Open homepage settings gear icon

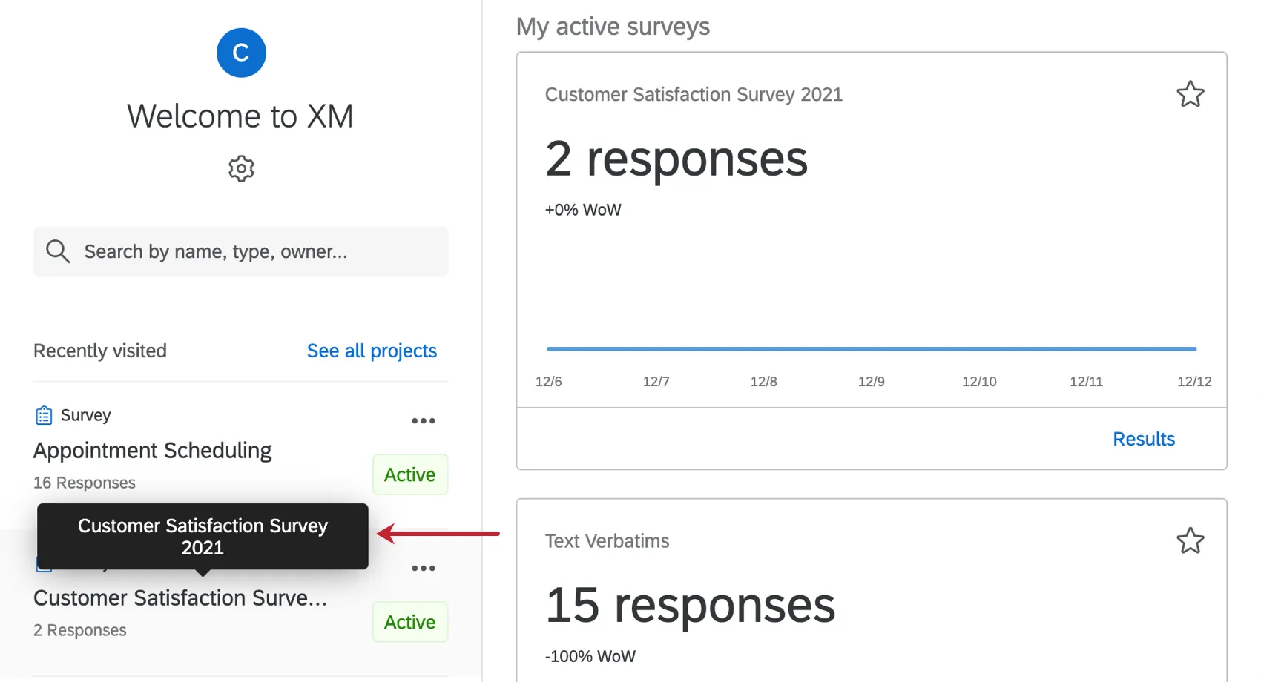[x=241, y=169]
